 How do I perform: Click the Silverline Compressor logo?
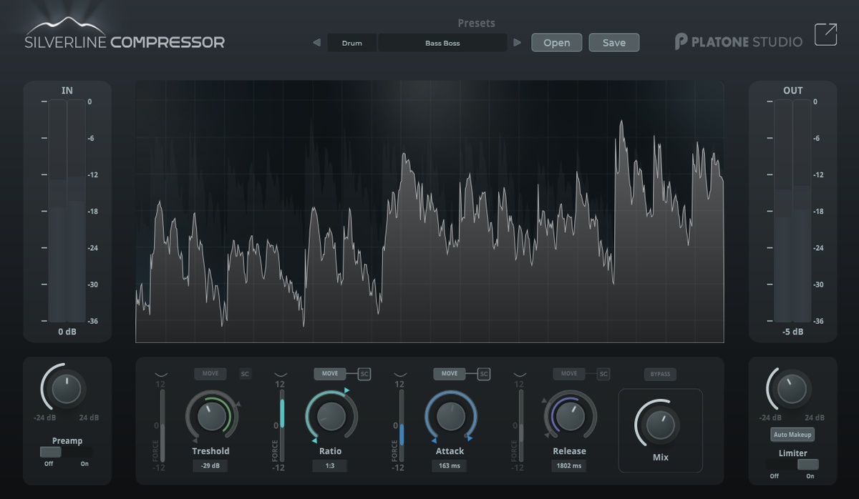click(x=125, y=34)
